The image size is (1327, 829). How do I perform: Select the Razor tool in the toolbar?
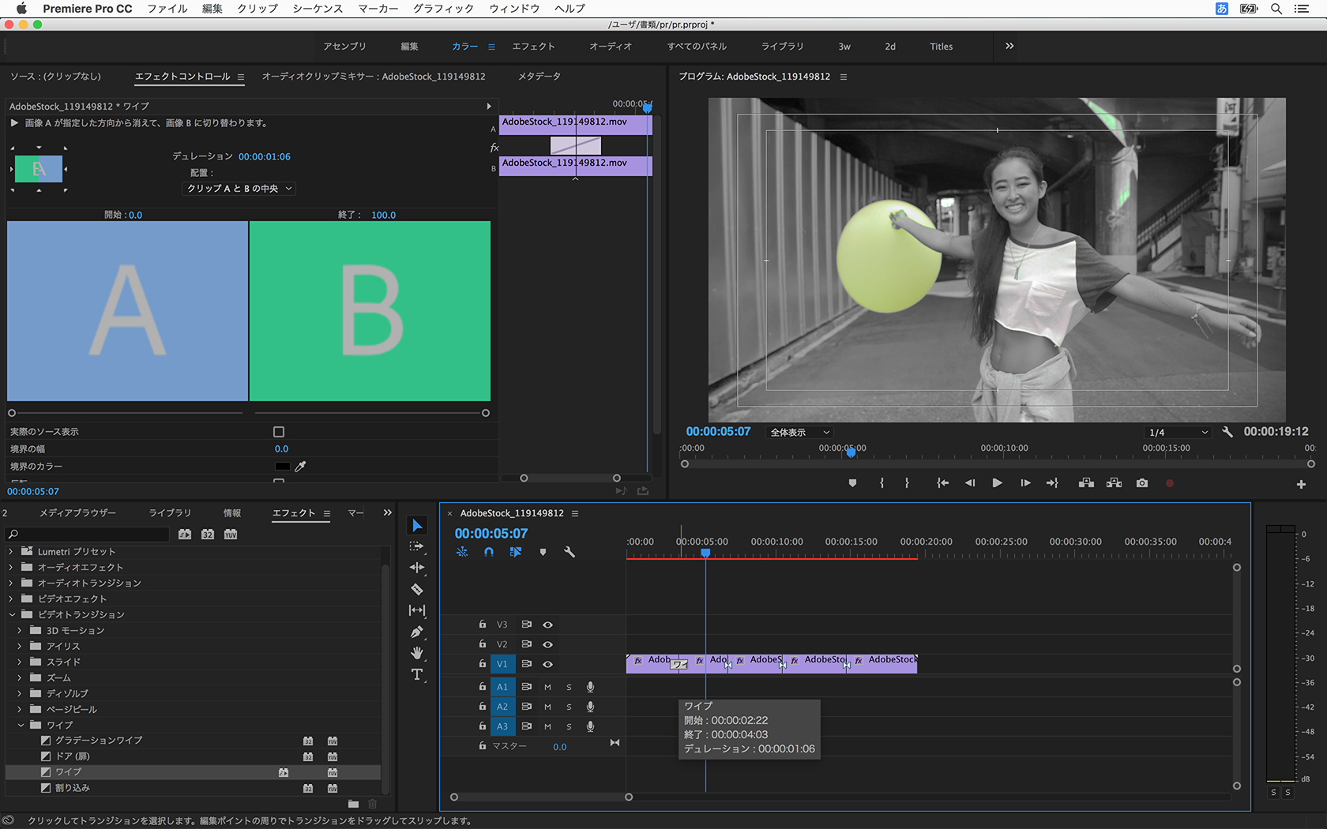[x=417, y=589]
